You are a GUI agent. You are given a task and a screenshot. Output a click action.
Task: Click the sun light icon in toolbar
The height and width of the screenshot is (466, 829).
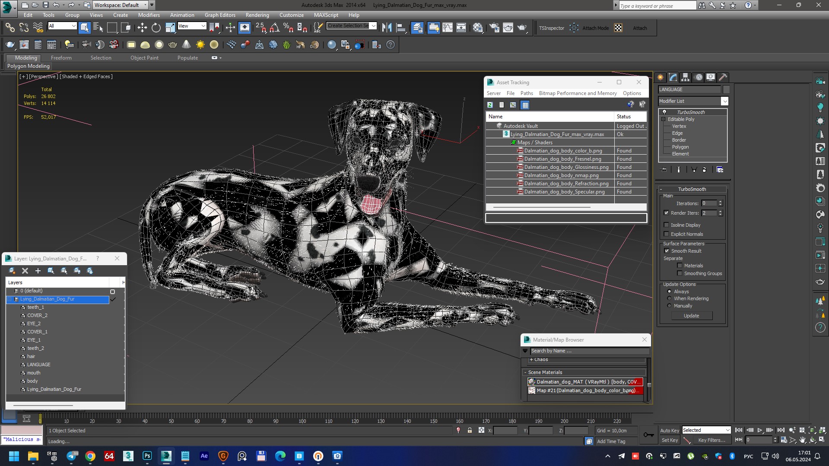(x=200, y=44)
